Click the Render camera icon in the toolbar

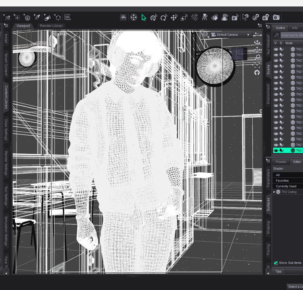coord(276,17)
